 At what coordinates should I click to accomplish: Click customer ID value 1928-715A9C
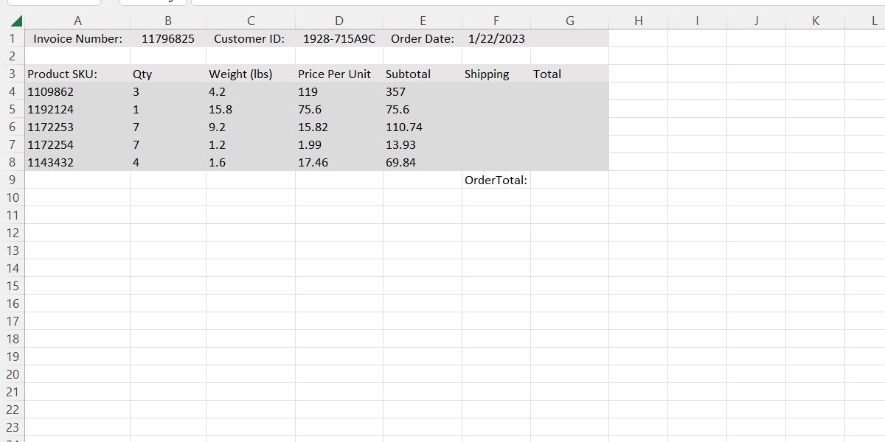339,38
